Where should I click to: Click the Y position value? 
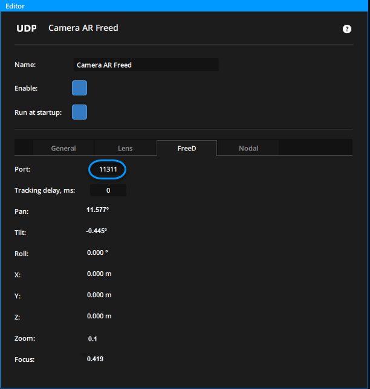99,295
